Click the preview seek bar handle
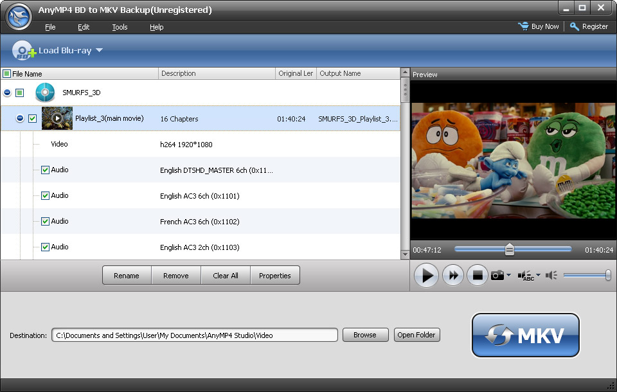The width and height of the screenshot is (617, 392). coord(510,249)
